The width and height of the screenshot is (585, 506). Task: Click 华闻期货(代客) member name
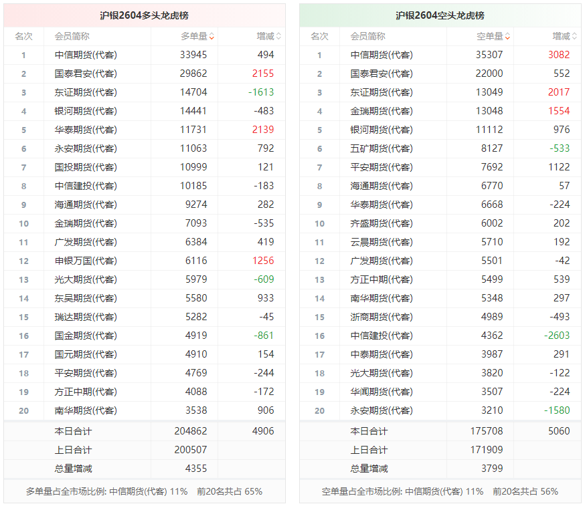pyautogui.click(x=382, y=392)
